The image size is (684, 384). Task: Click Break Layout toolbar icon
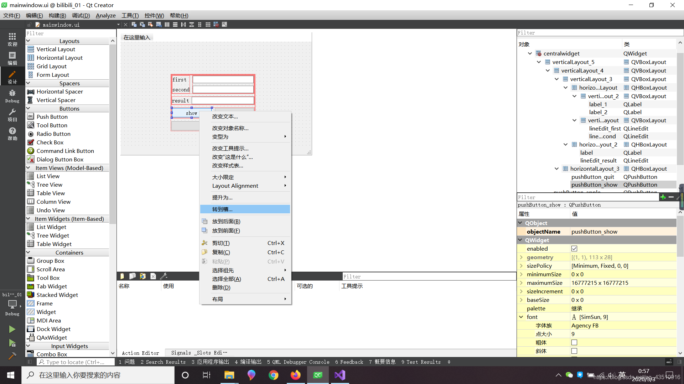pyautogui.click(x=216, y=25)
